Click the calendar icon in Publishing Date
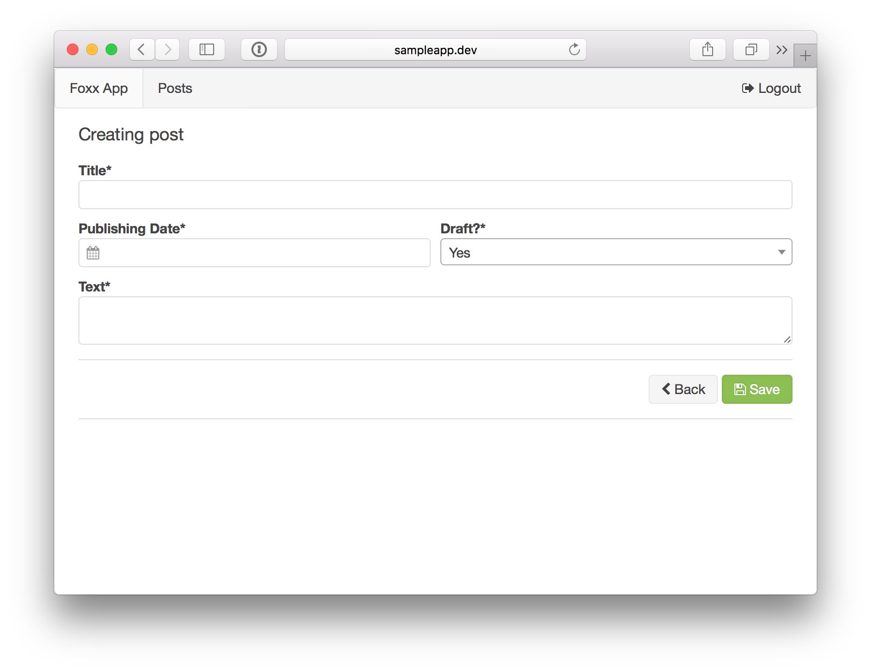 tap(93, 253)
